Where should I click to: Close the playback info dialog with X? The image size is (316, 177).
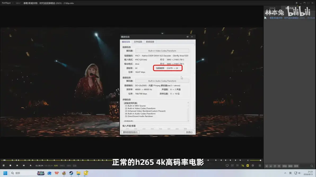coord(192,37)
